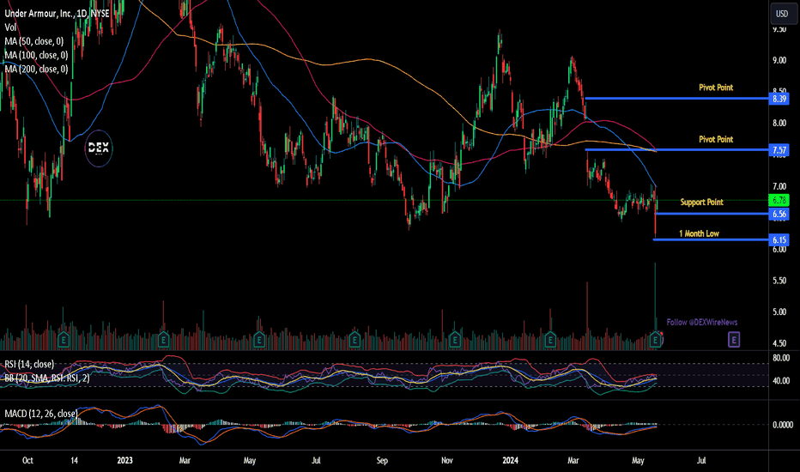Click the 9.00 price axis value
Screen dimensions: 800x472
point(779,60)
